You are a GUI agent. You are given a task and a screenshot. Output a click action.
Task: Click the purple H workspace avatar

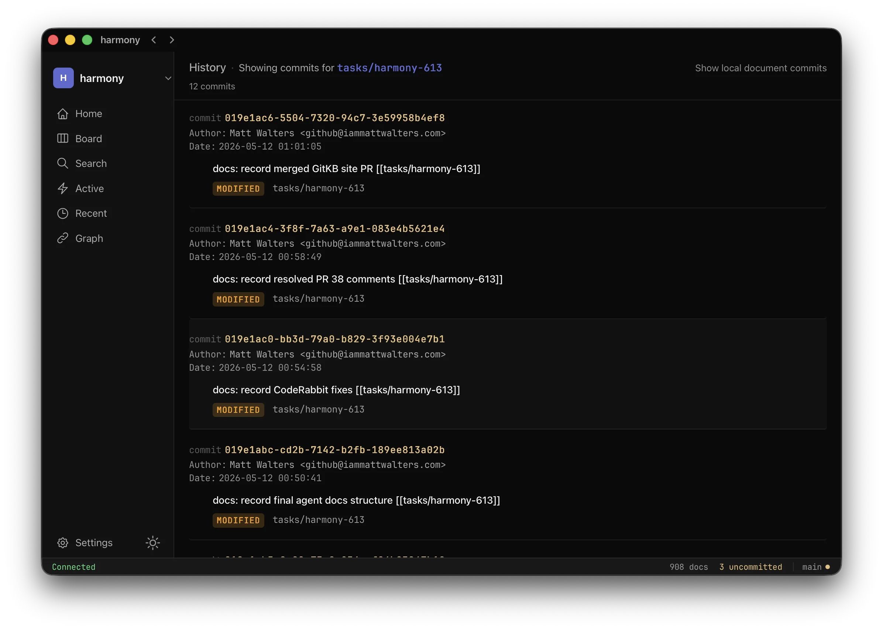click(x=63, y=78)
